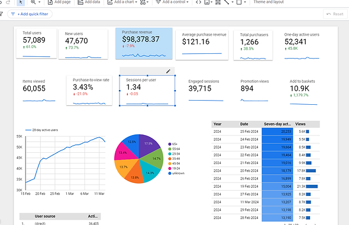
Task: Click the 35-44 legend entry
Action: (174, 159)
